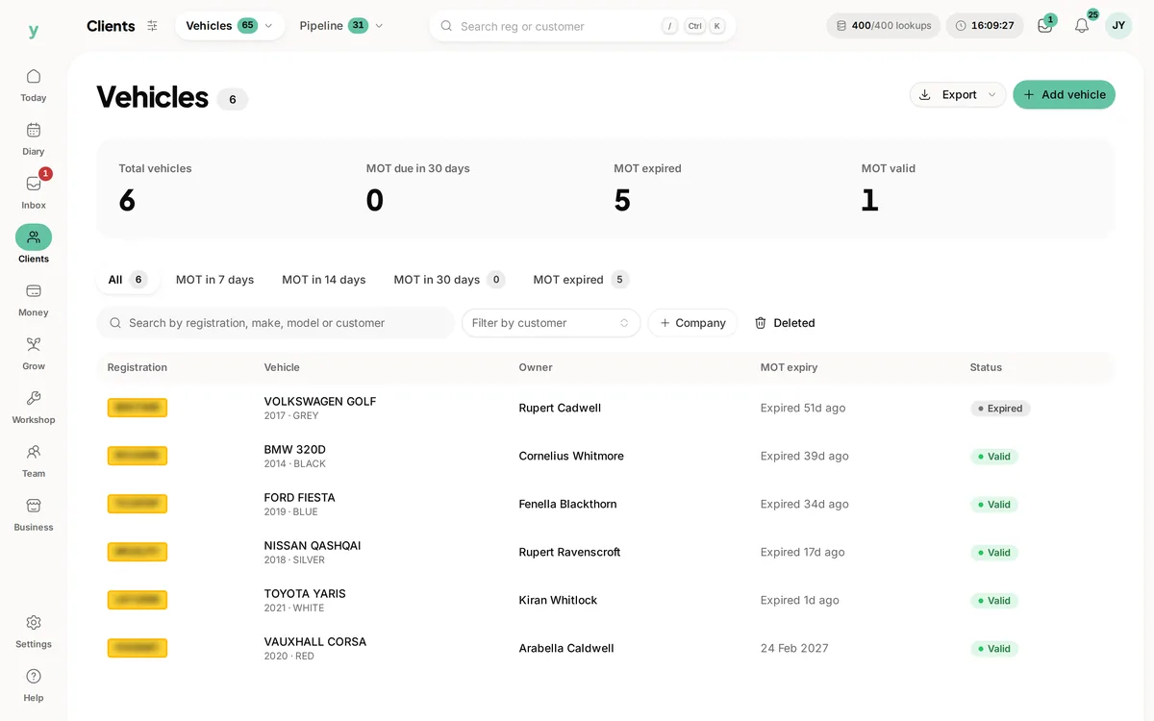Open the Export dropdown
The image size is (1154, 721).
coord(958,94)
